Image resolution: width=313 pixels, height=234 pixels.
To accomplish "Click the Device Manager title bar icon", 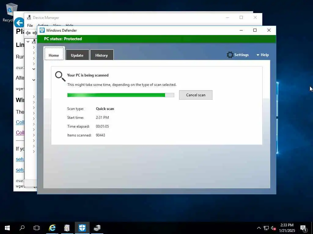I will pyautogui.click(x=29, y=17).
